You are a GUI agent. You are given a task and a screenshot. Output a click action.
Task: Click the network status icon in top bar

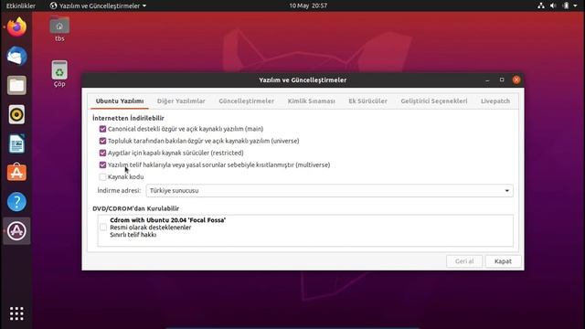(x=540, y=5)
